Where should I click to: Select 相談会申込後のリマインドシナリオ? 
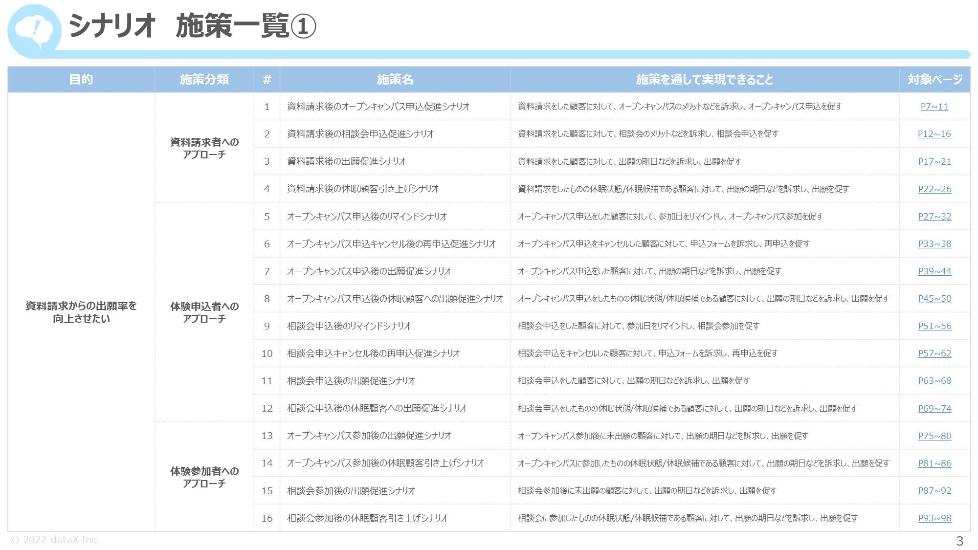[x=349, y=326]
